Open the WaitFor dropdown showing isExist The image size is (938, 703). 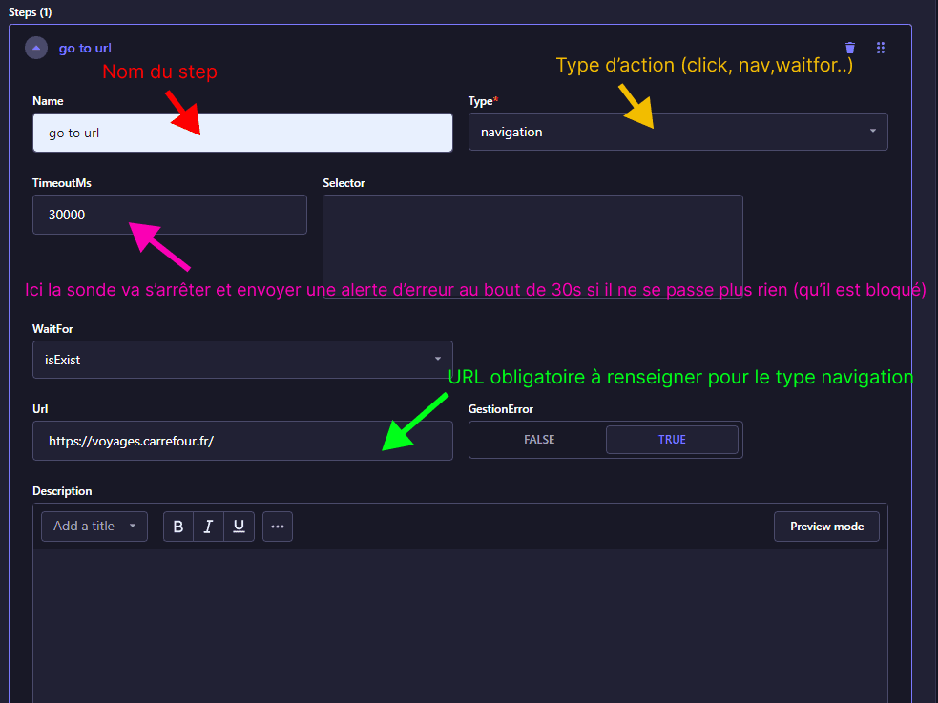tap(242, 360)
